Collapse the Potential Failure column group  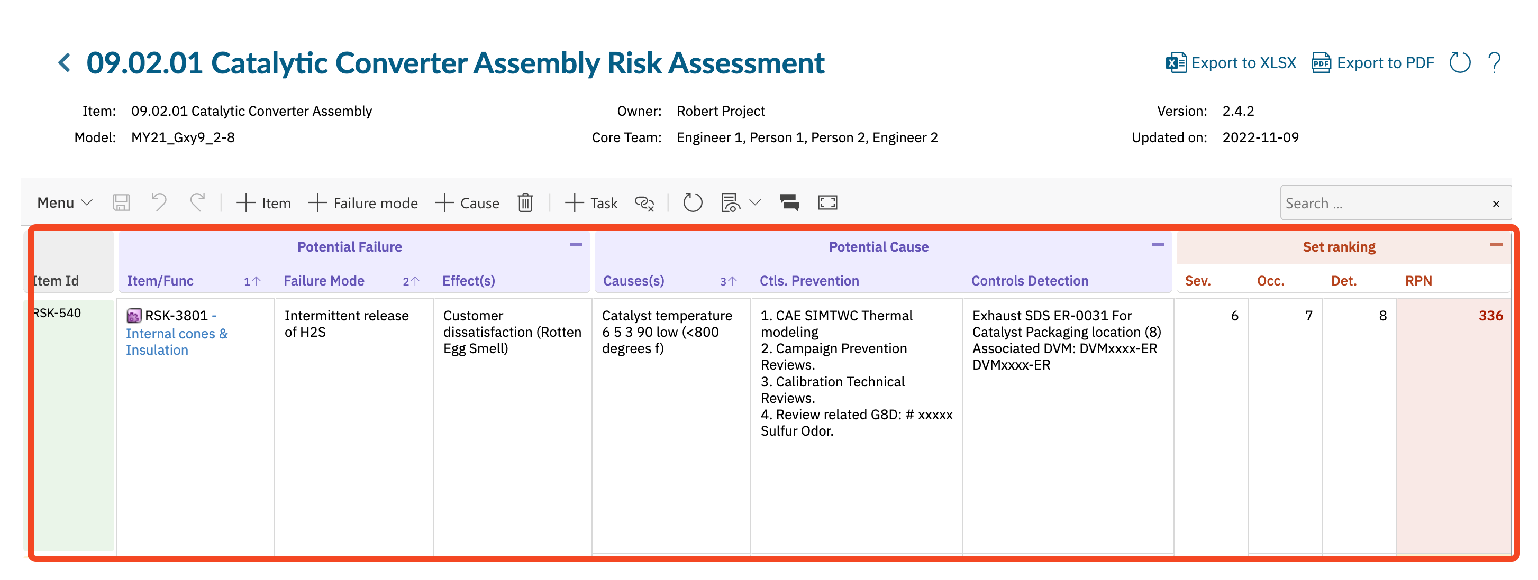tap(576, 244)
